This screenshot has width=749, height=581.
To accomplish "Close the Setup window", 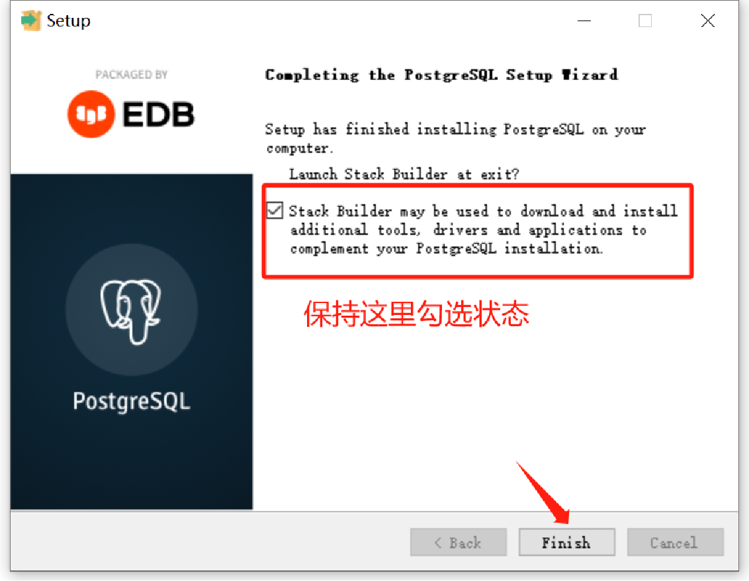I will pyautogui.click(x=707, y=21).
